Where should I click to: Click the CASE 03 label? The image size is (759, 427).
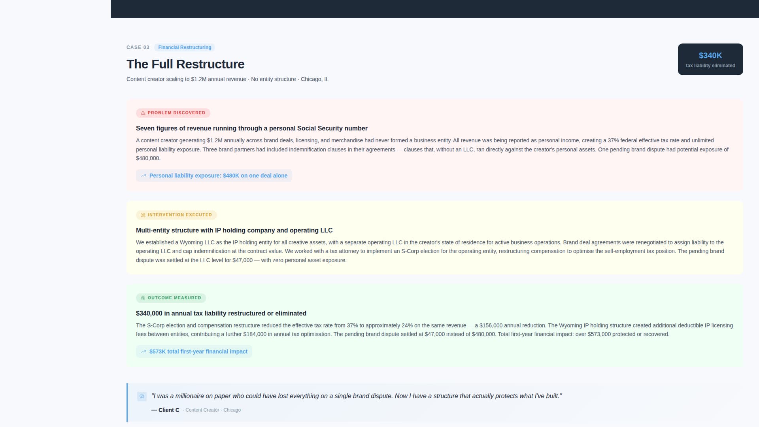pos(138,47)
